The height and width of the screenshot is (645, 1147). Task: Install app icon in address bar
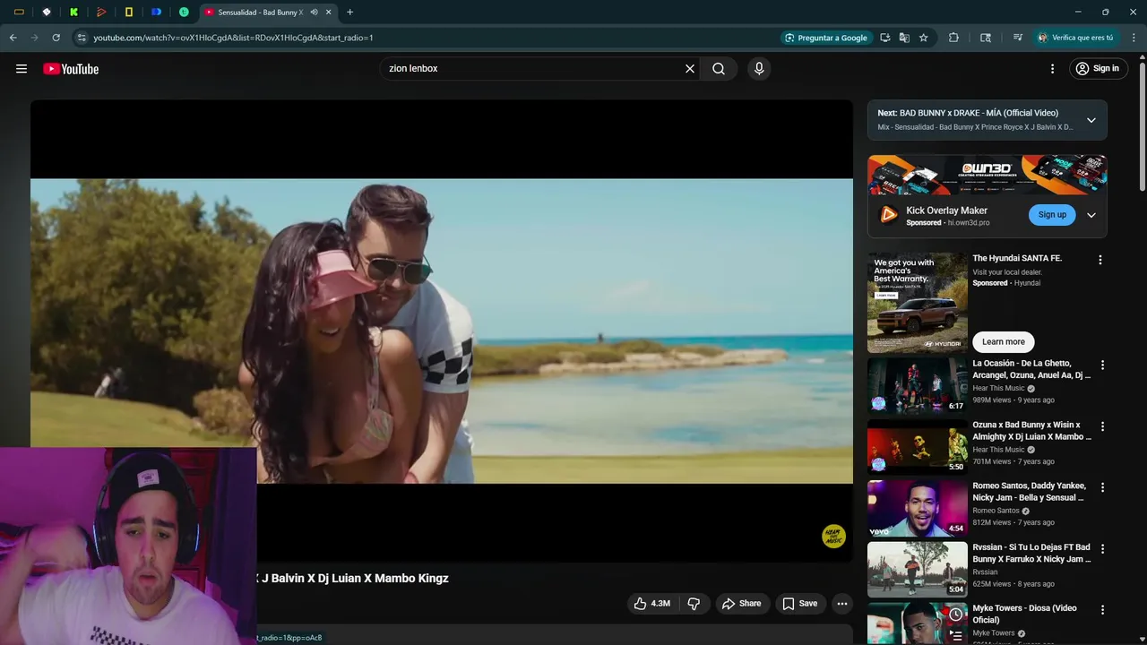tap(885, 38)
